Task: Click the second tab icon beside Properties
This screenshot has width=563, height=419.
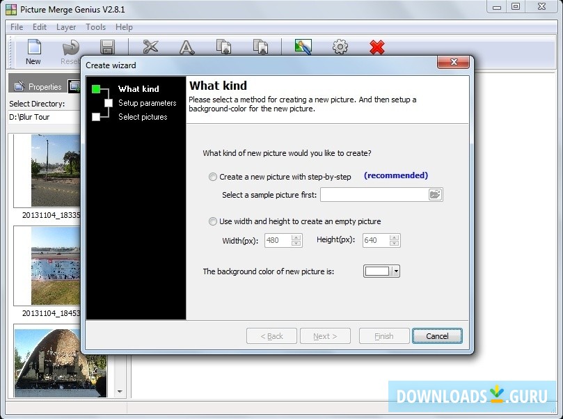Action: pos(74,86)
